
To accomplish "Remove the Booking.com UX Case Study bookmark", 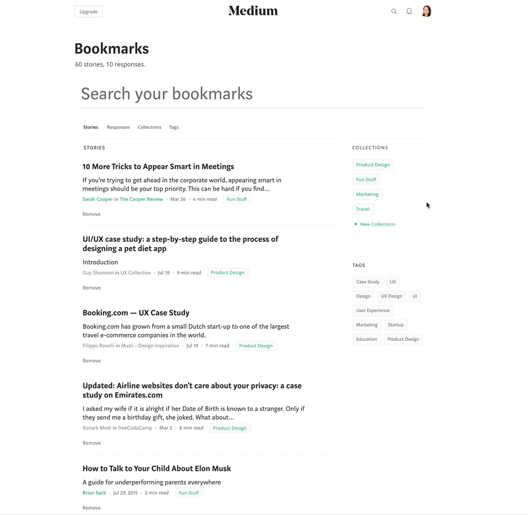I will (91, 360).
